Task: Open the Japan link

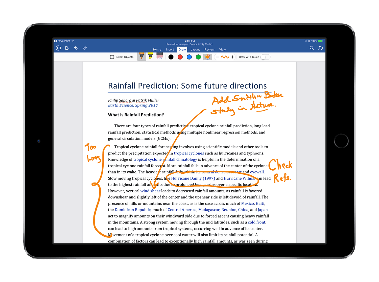Action: pos(263,210)
